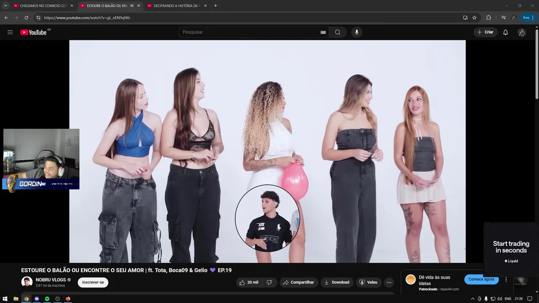Open volume control in system tray
The height and width of the screenshot is (303, 539).
pos(499,299)
